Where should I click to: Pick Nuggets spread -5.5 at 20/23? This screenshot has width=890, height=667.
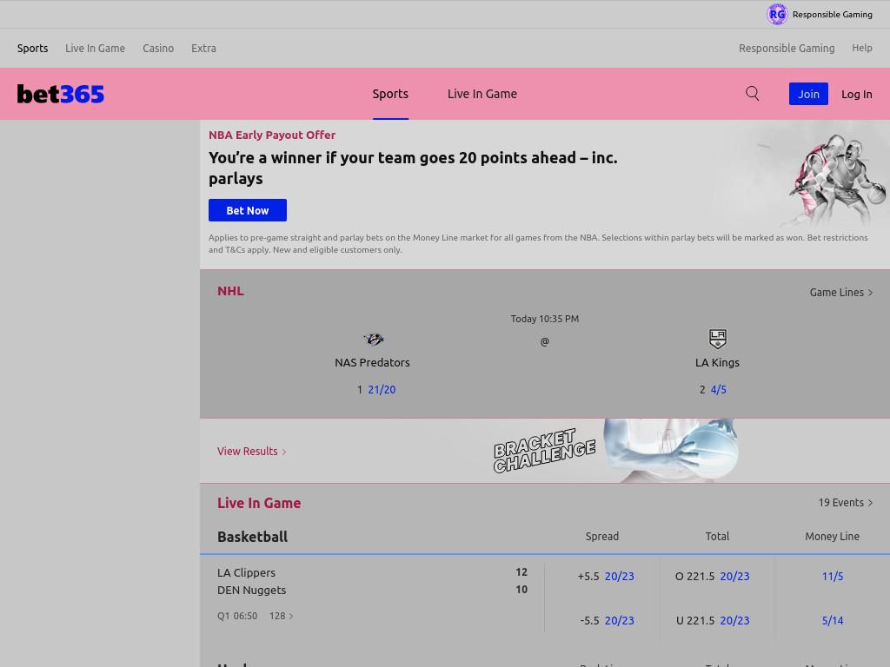(607, 620)
